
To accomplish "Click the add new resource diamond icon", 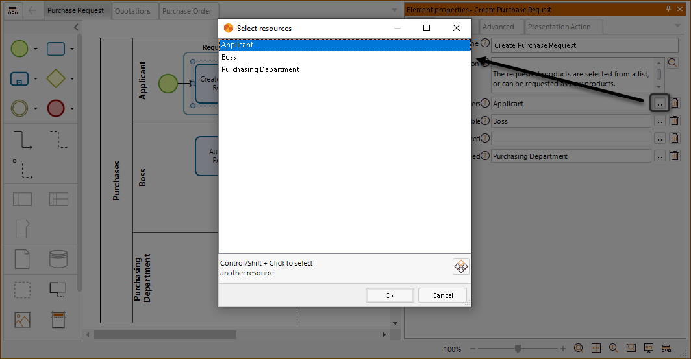I will pos(460,266).
